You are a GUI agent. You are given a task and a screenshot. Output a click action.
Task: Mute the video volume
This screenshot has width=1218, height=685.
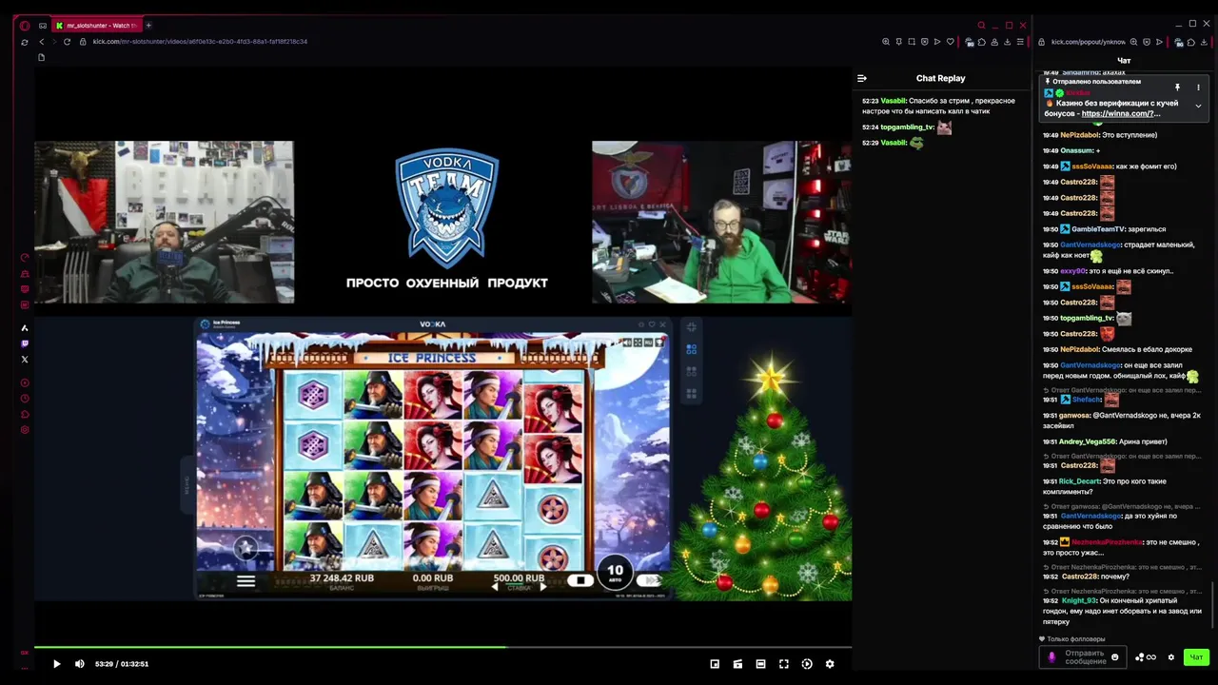pyautogui.click(x=80, y=664)
